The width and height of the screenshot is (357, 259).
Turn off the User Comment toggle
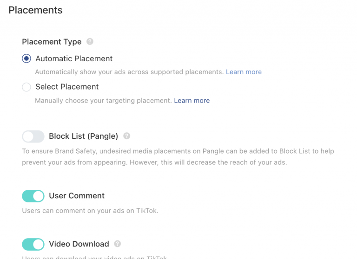pos(33,196)
